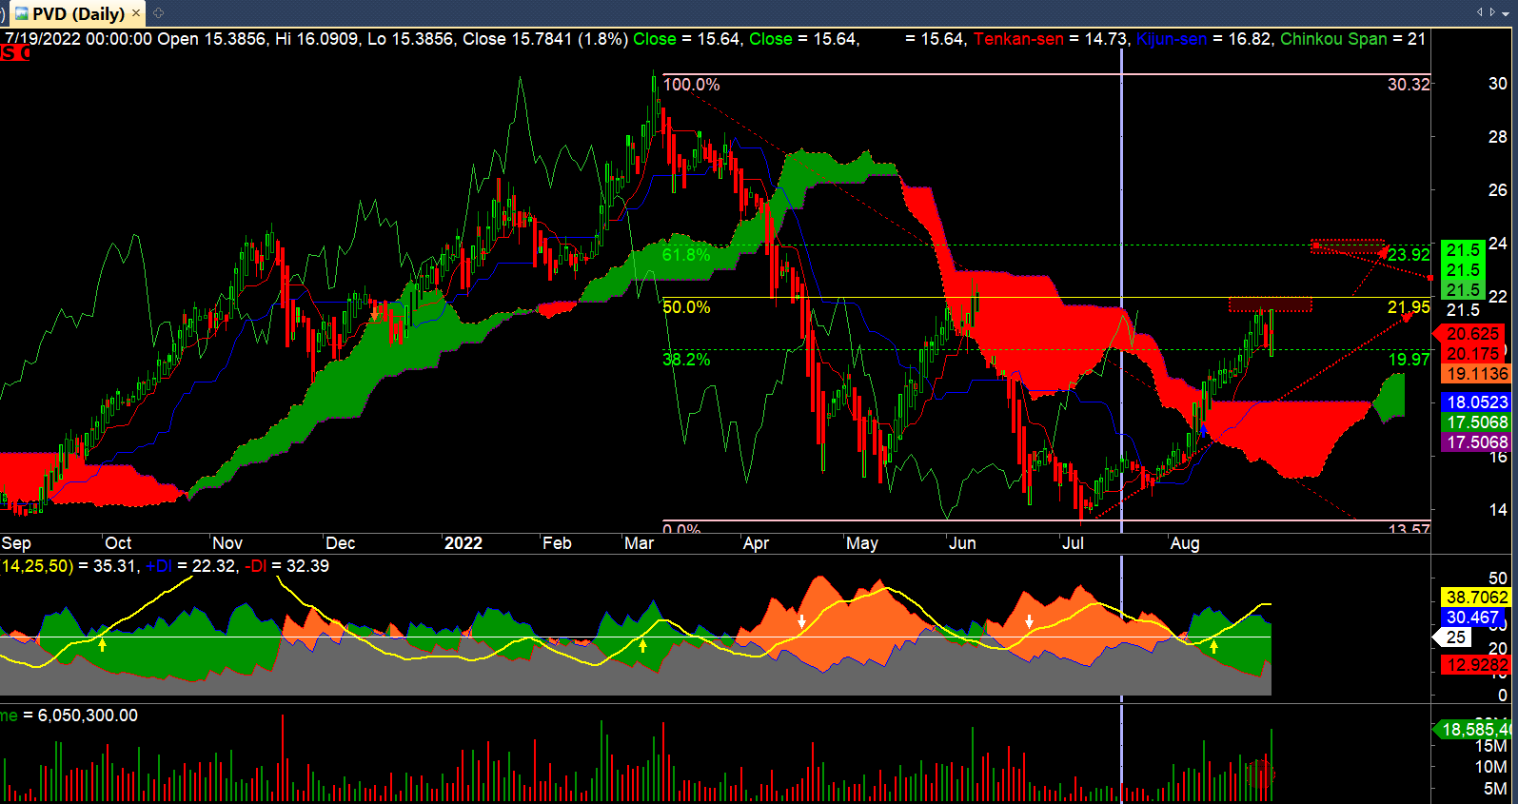Click the purple 17.5068 price axis tag
The height and width of the screenshot is (804, 1518).
click(1476, 442)
